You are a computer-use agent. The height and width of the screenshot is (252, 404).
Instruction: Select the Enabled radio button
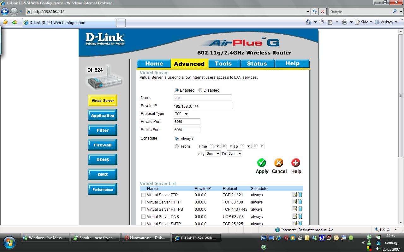tap(177, 90)
